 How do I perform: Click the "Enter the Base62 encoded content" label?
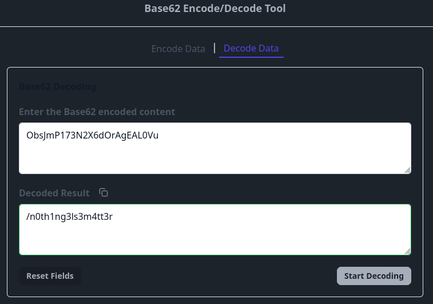point(97,112)
